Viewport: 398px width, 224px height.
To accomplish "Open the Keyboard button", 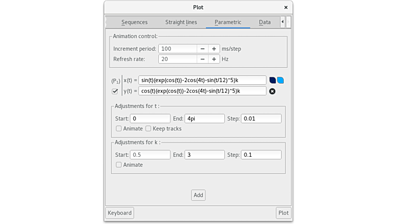I will (120, 213).
